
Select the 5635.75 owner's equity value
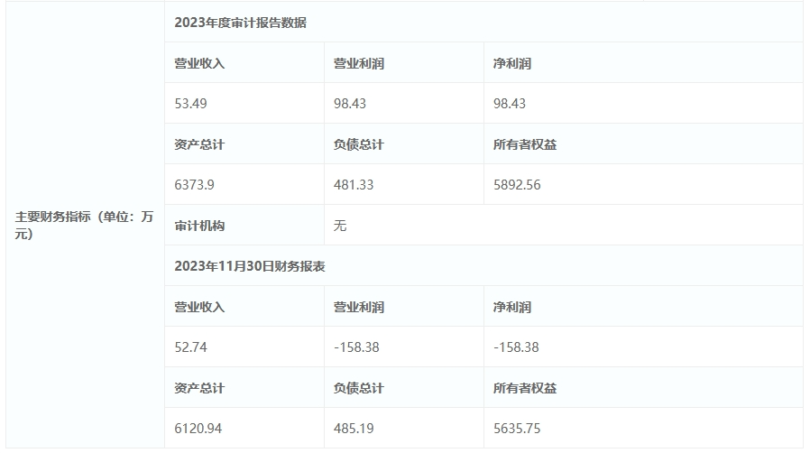(x=517, y=429)
